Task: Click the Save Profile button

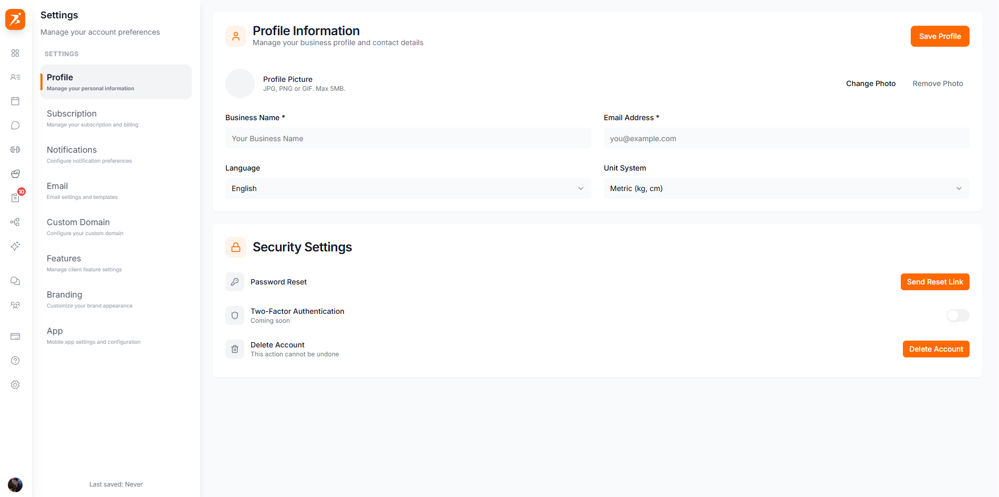Action: coord(940,36)
